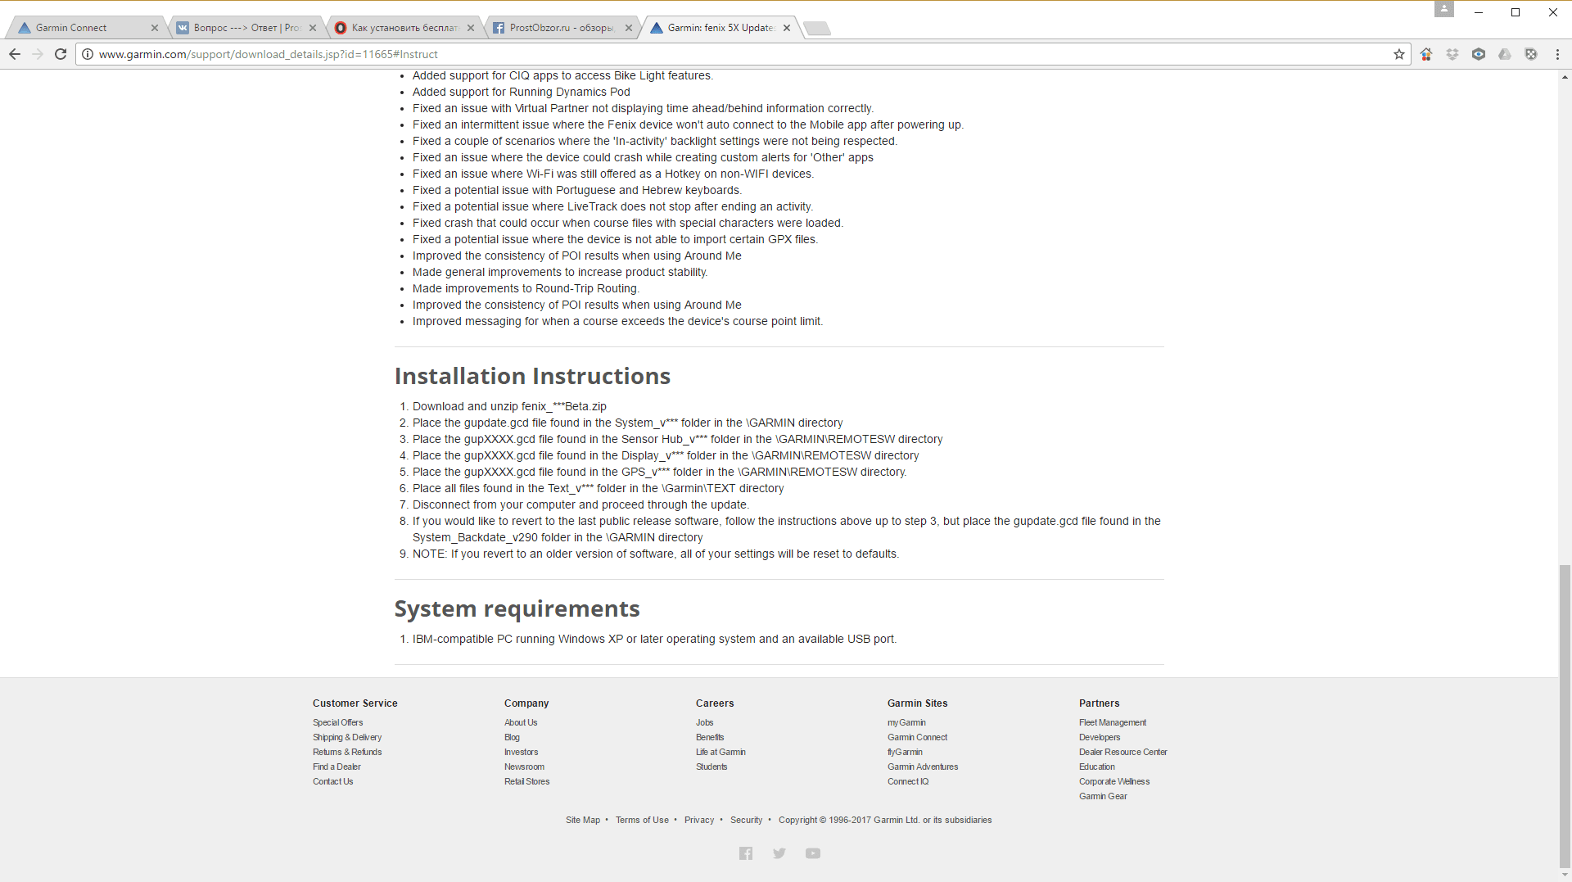Open a new browser tab
This screenshot has height=882, width=1572.
pos(817,29)
